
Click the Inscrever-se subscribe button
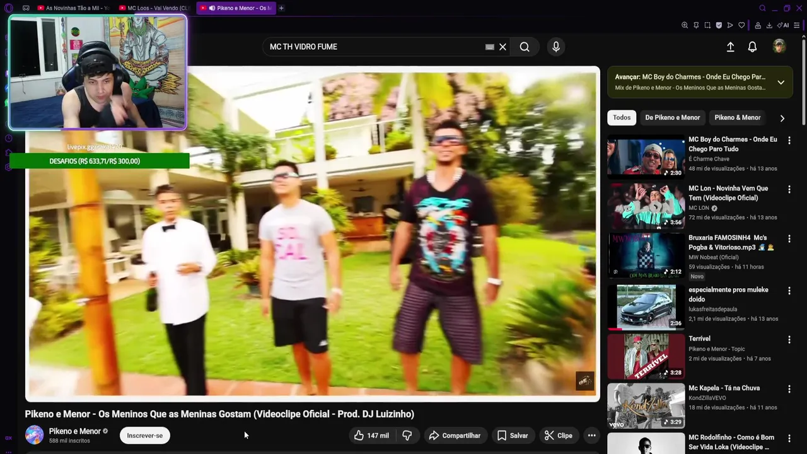(144, 436)
